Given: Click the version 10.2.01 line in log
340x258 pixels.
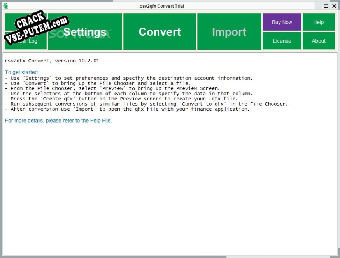Looking at the screenshot, I should [x=52, y=61].
